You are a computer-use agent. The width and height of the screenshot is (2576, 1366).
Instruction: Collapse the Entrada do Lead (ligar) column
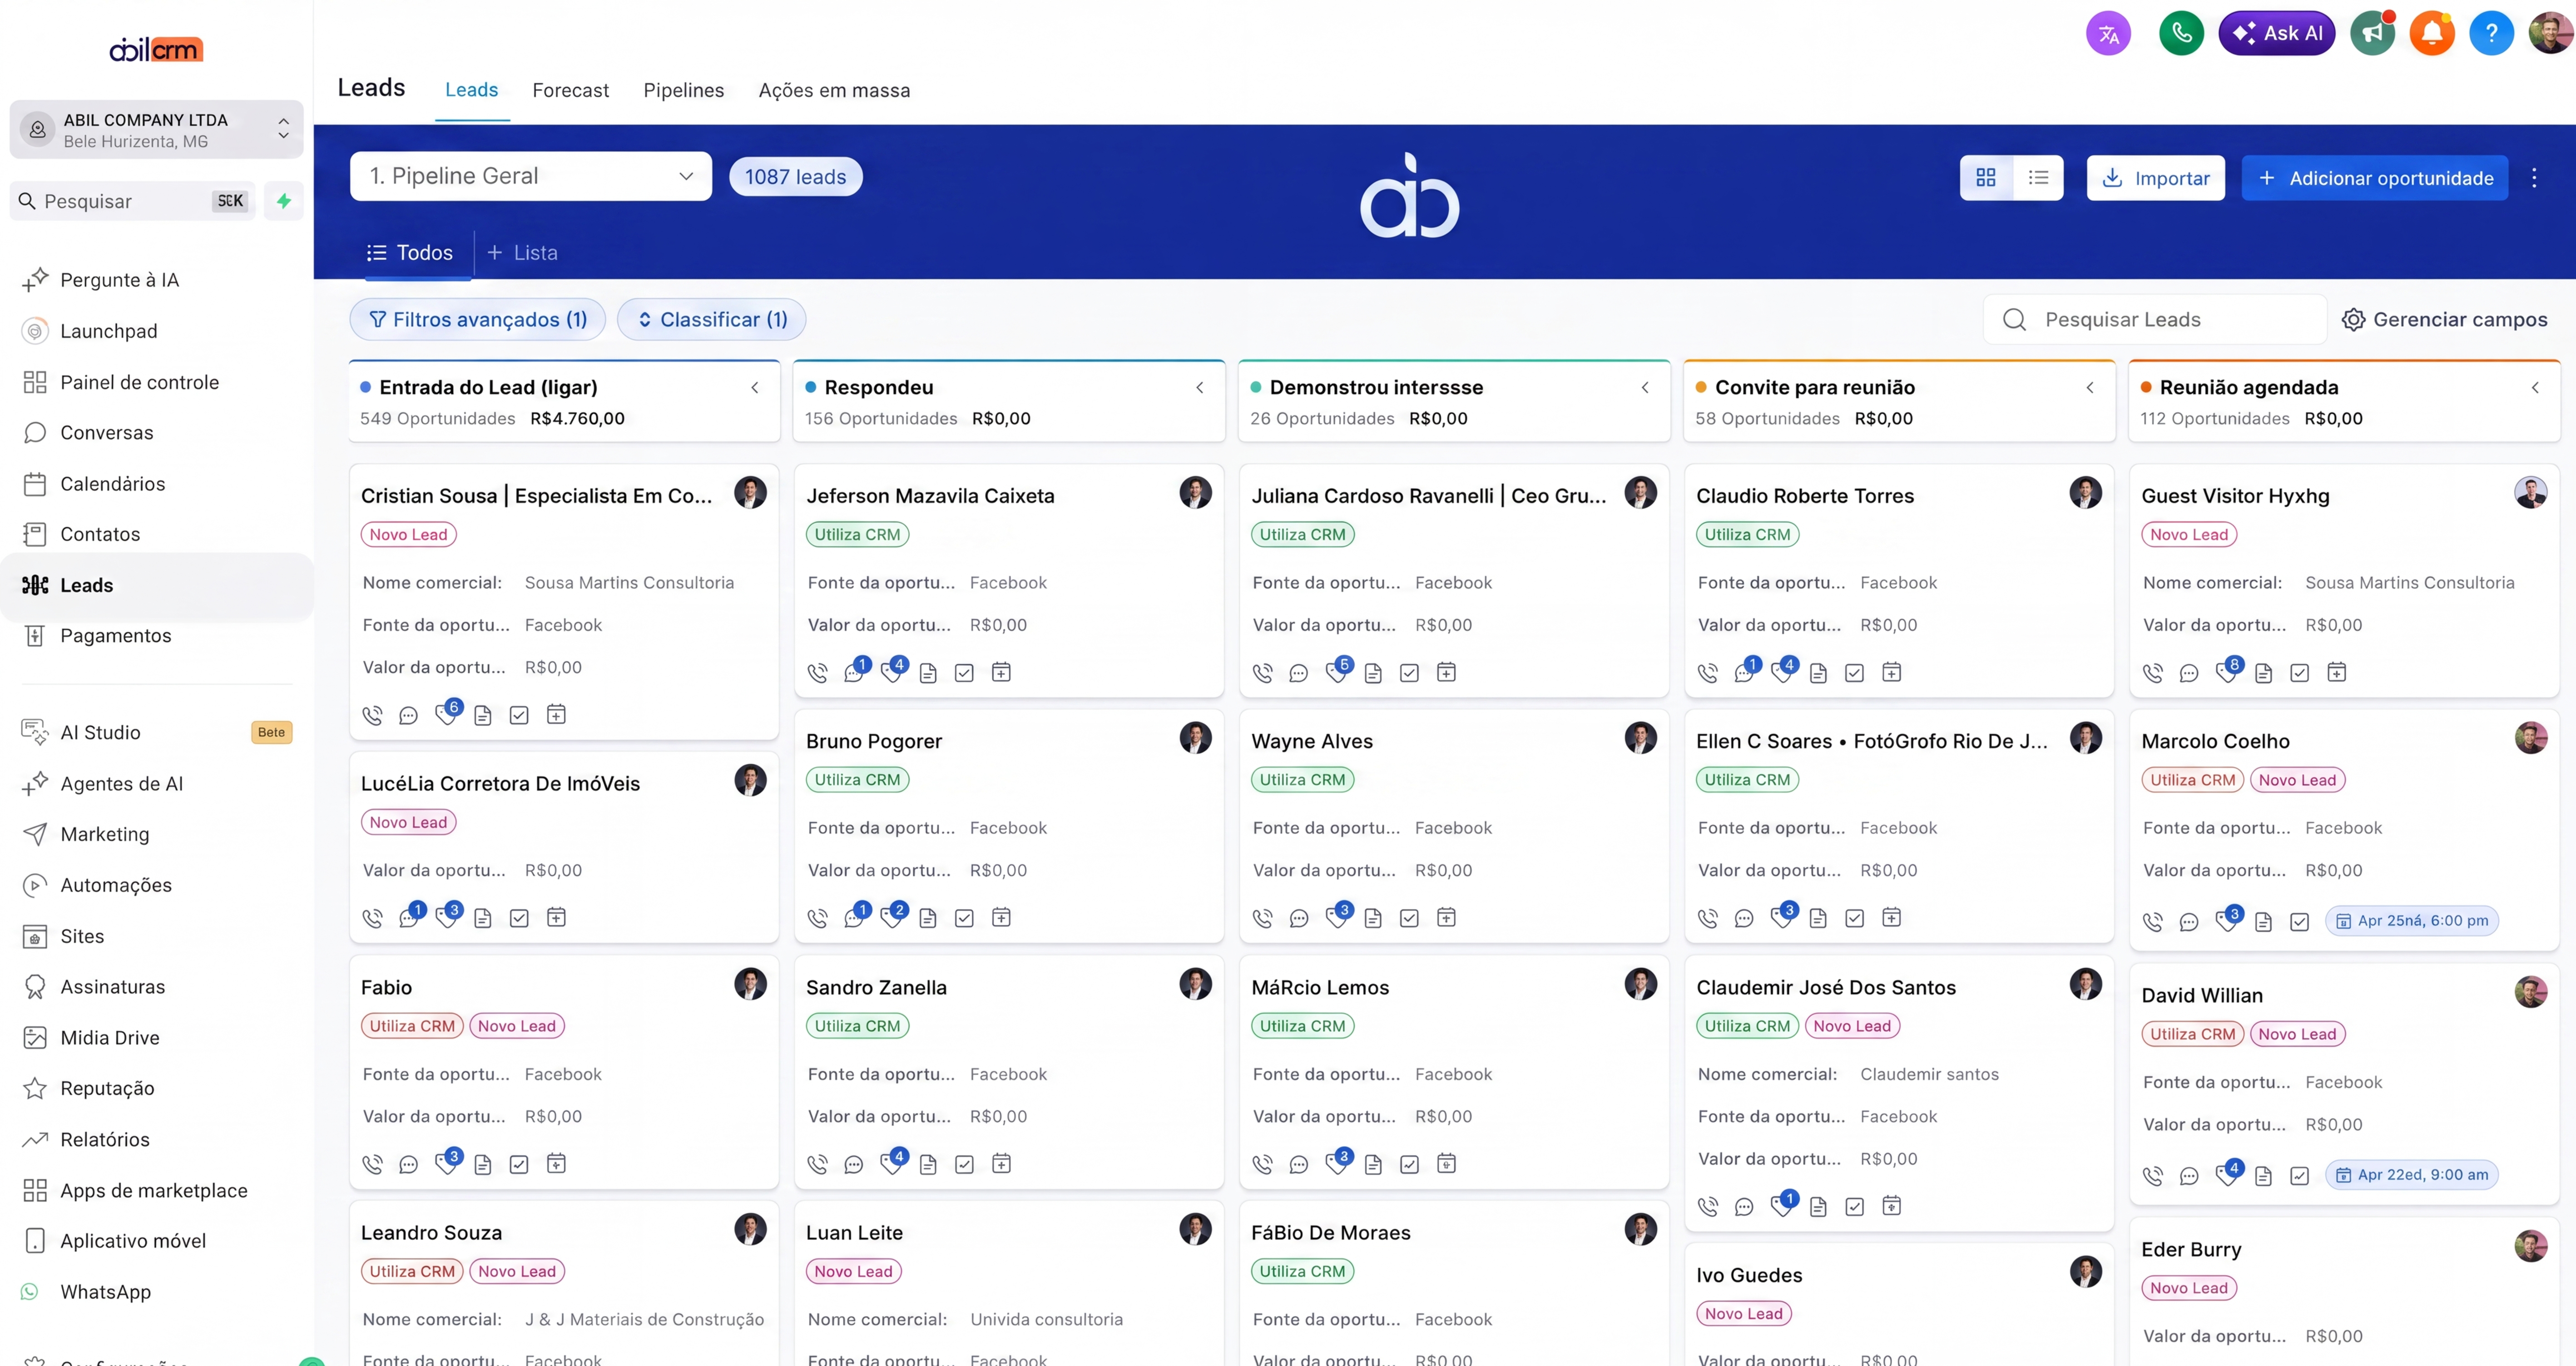[x=755, y=388]
